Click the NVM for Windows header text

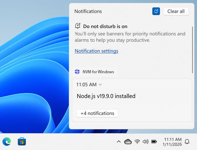[98, 72]
